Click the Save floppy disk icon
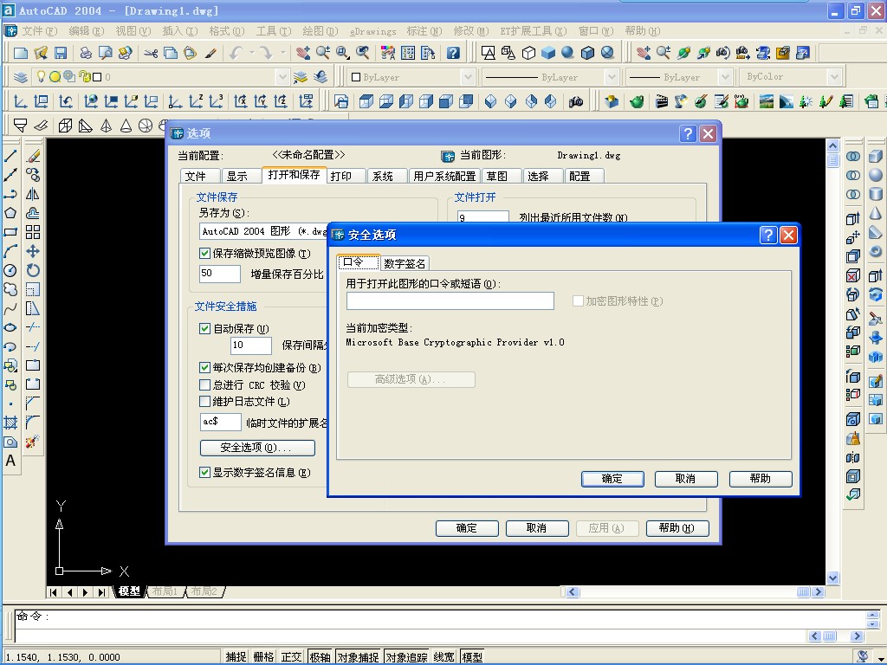The image size is (887, 665). click(x=61, y=53)
